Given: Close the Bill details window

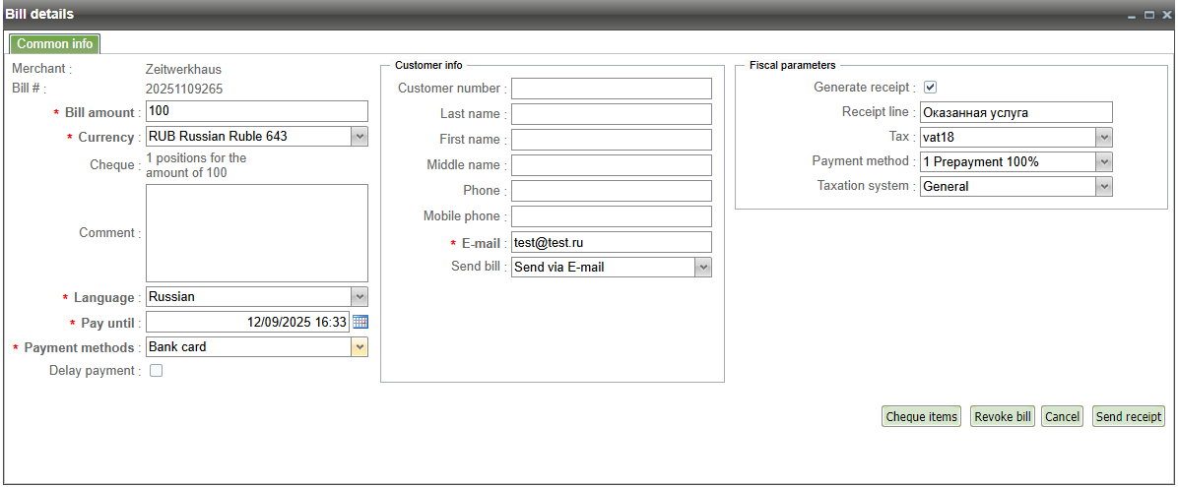Looking at the screenshot, I should coord(1165,15).
